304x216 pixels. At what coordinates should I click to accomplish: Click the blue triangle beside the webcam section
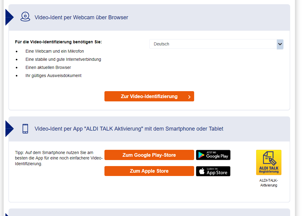pyautogui.click(x=9, y=17)
